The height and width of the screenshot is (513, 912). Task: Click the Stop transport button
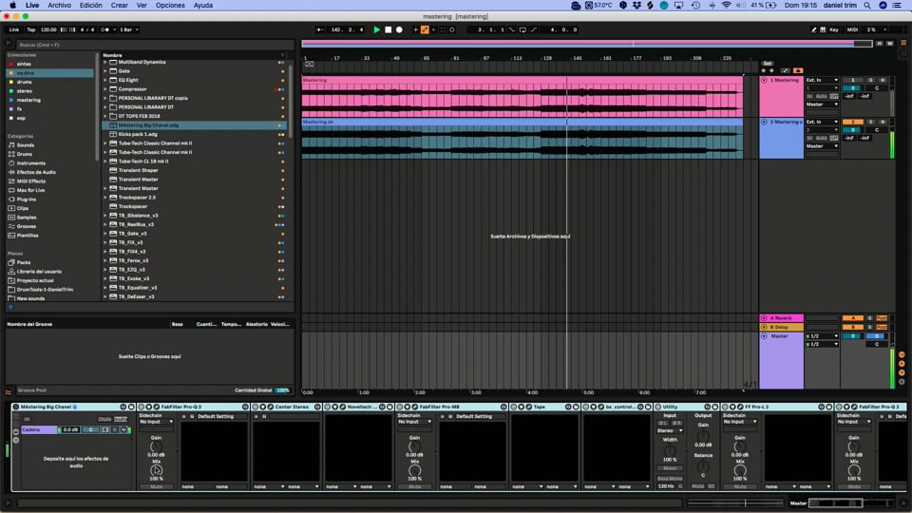click(388, 29)
